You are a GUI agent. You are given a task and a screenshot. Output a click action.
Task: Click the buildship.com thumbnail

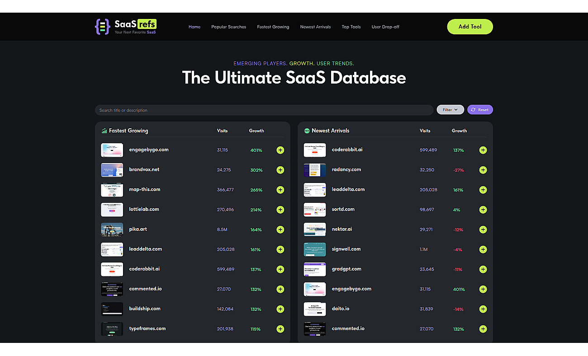(x=112, y=309)
